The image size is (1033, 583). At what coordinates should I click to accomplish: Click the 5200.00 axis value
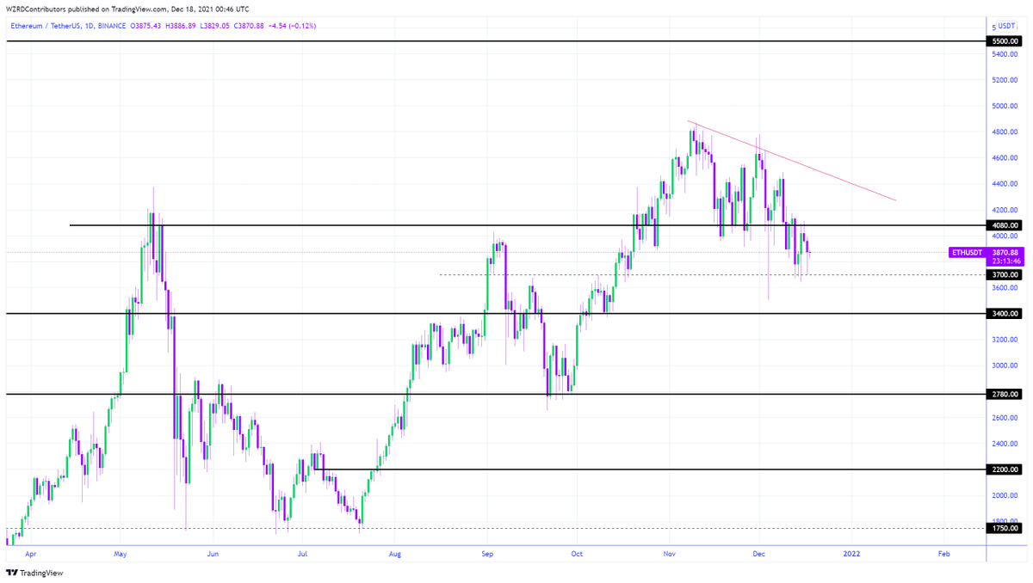pyautogui.click(x=1004, y=80)
